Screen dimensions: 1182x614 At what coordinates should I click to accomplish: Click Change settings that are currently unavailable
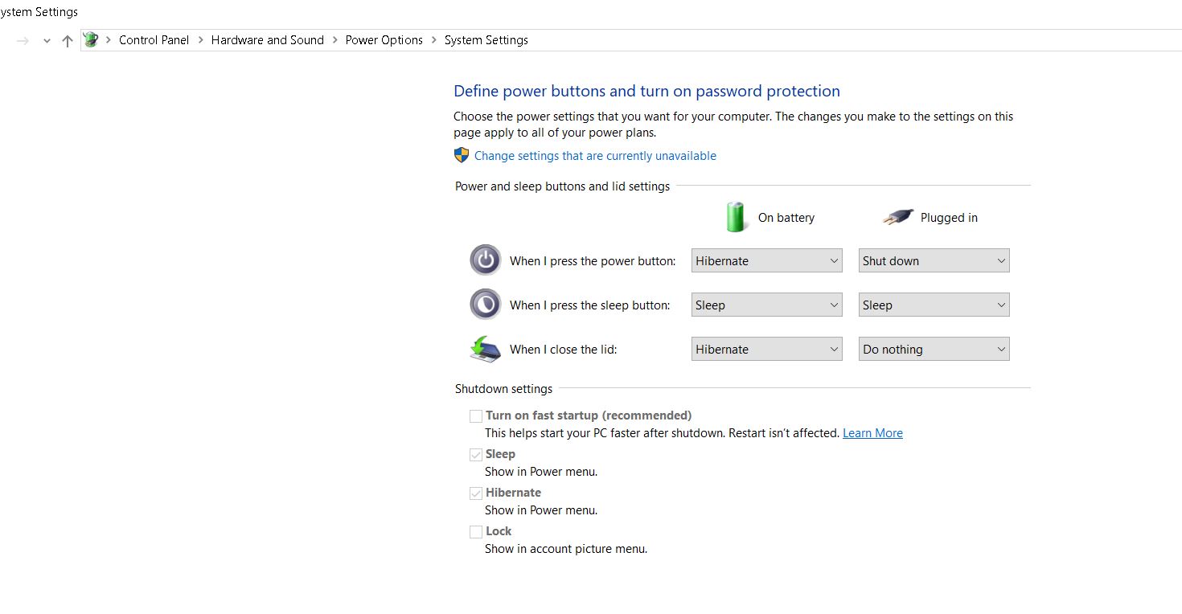tap(595, 156)
